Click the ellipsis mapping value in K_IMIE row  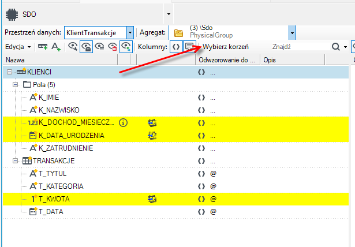pyautogui.click(x=212, y=99)
